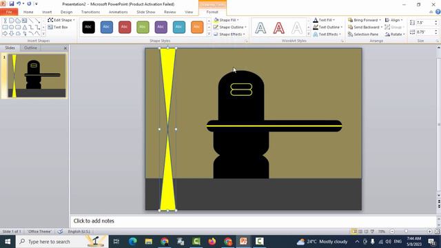Switch to the Review tab
This screenshot has width=441, height=248.
pos(170,12)
